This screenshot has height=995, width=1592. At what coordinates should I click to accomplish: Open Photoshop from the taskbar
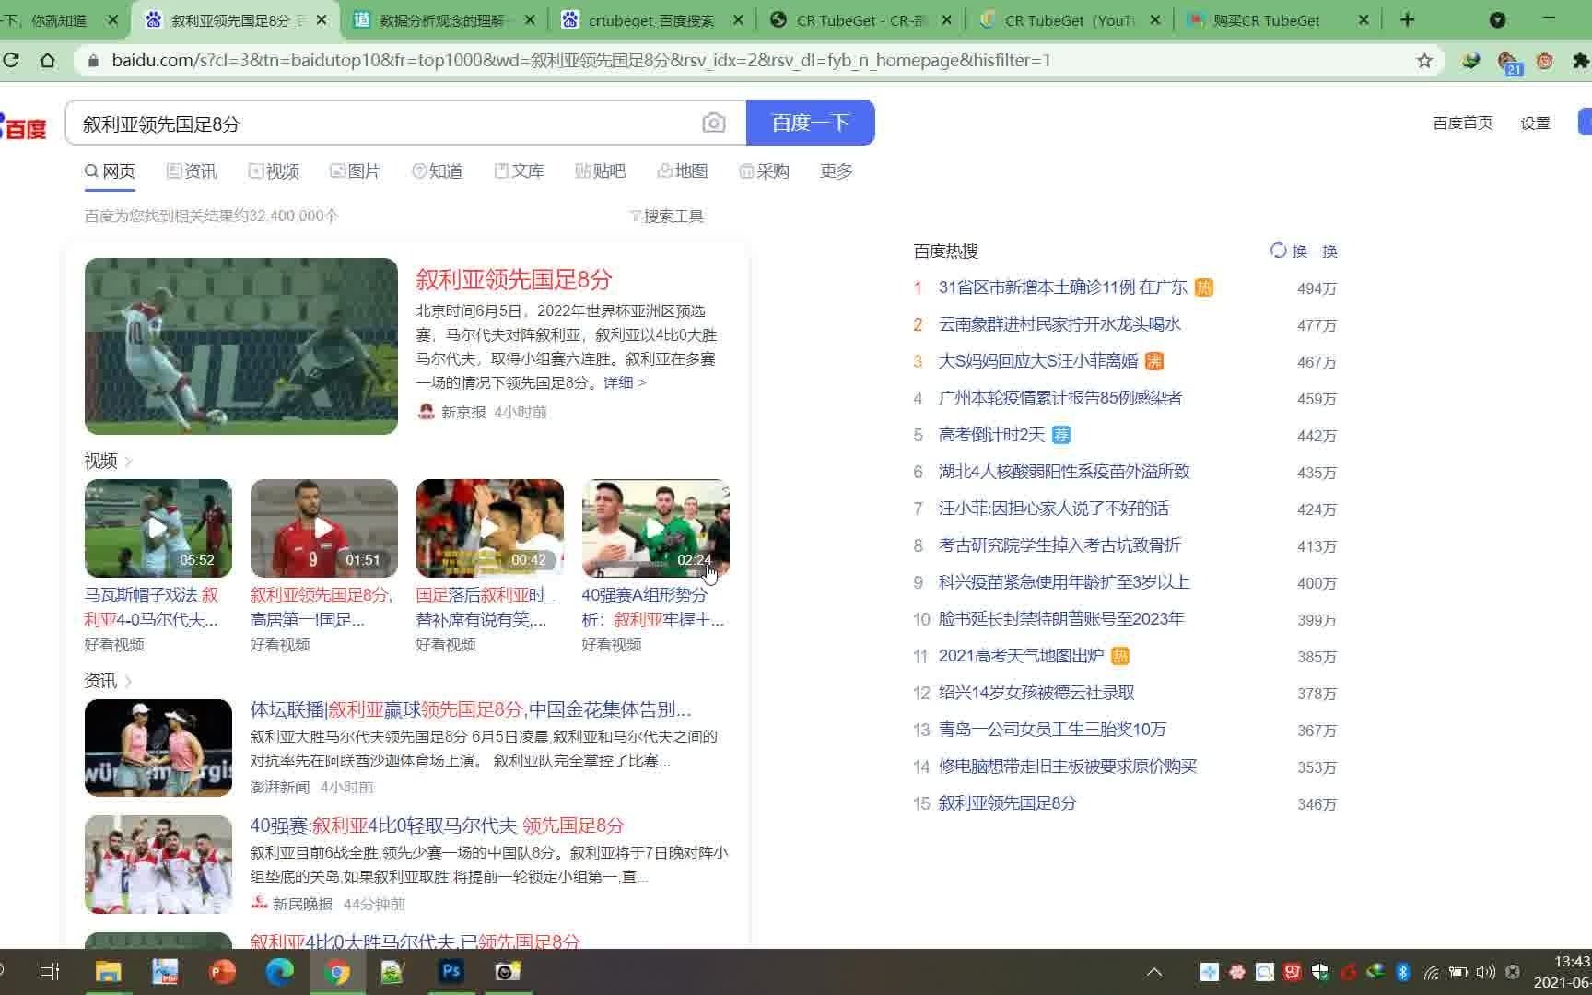[451, 971]
